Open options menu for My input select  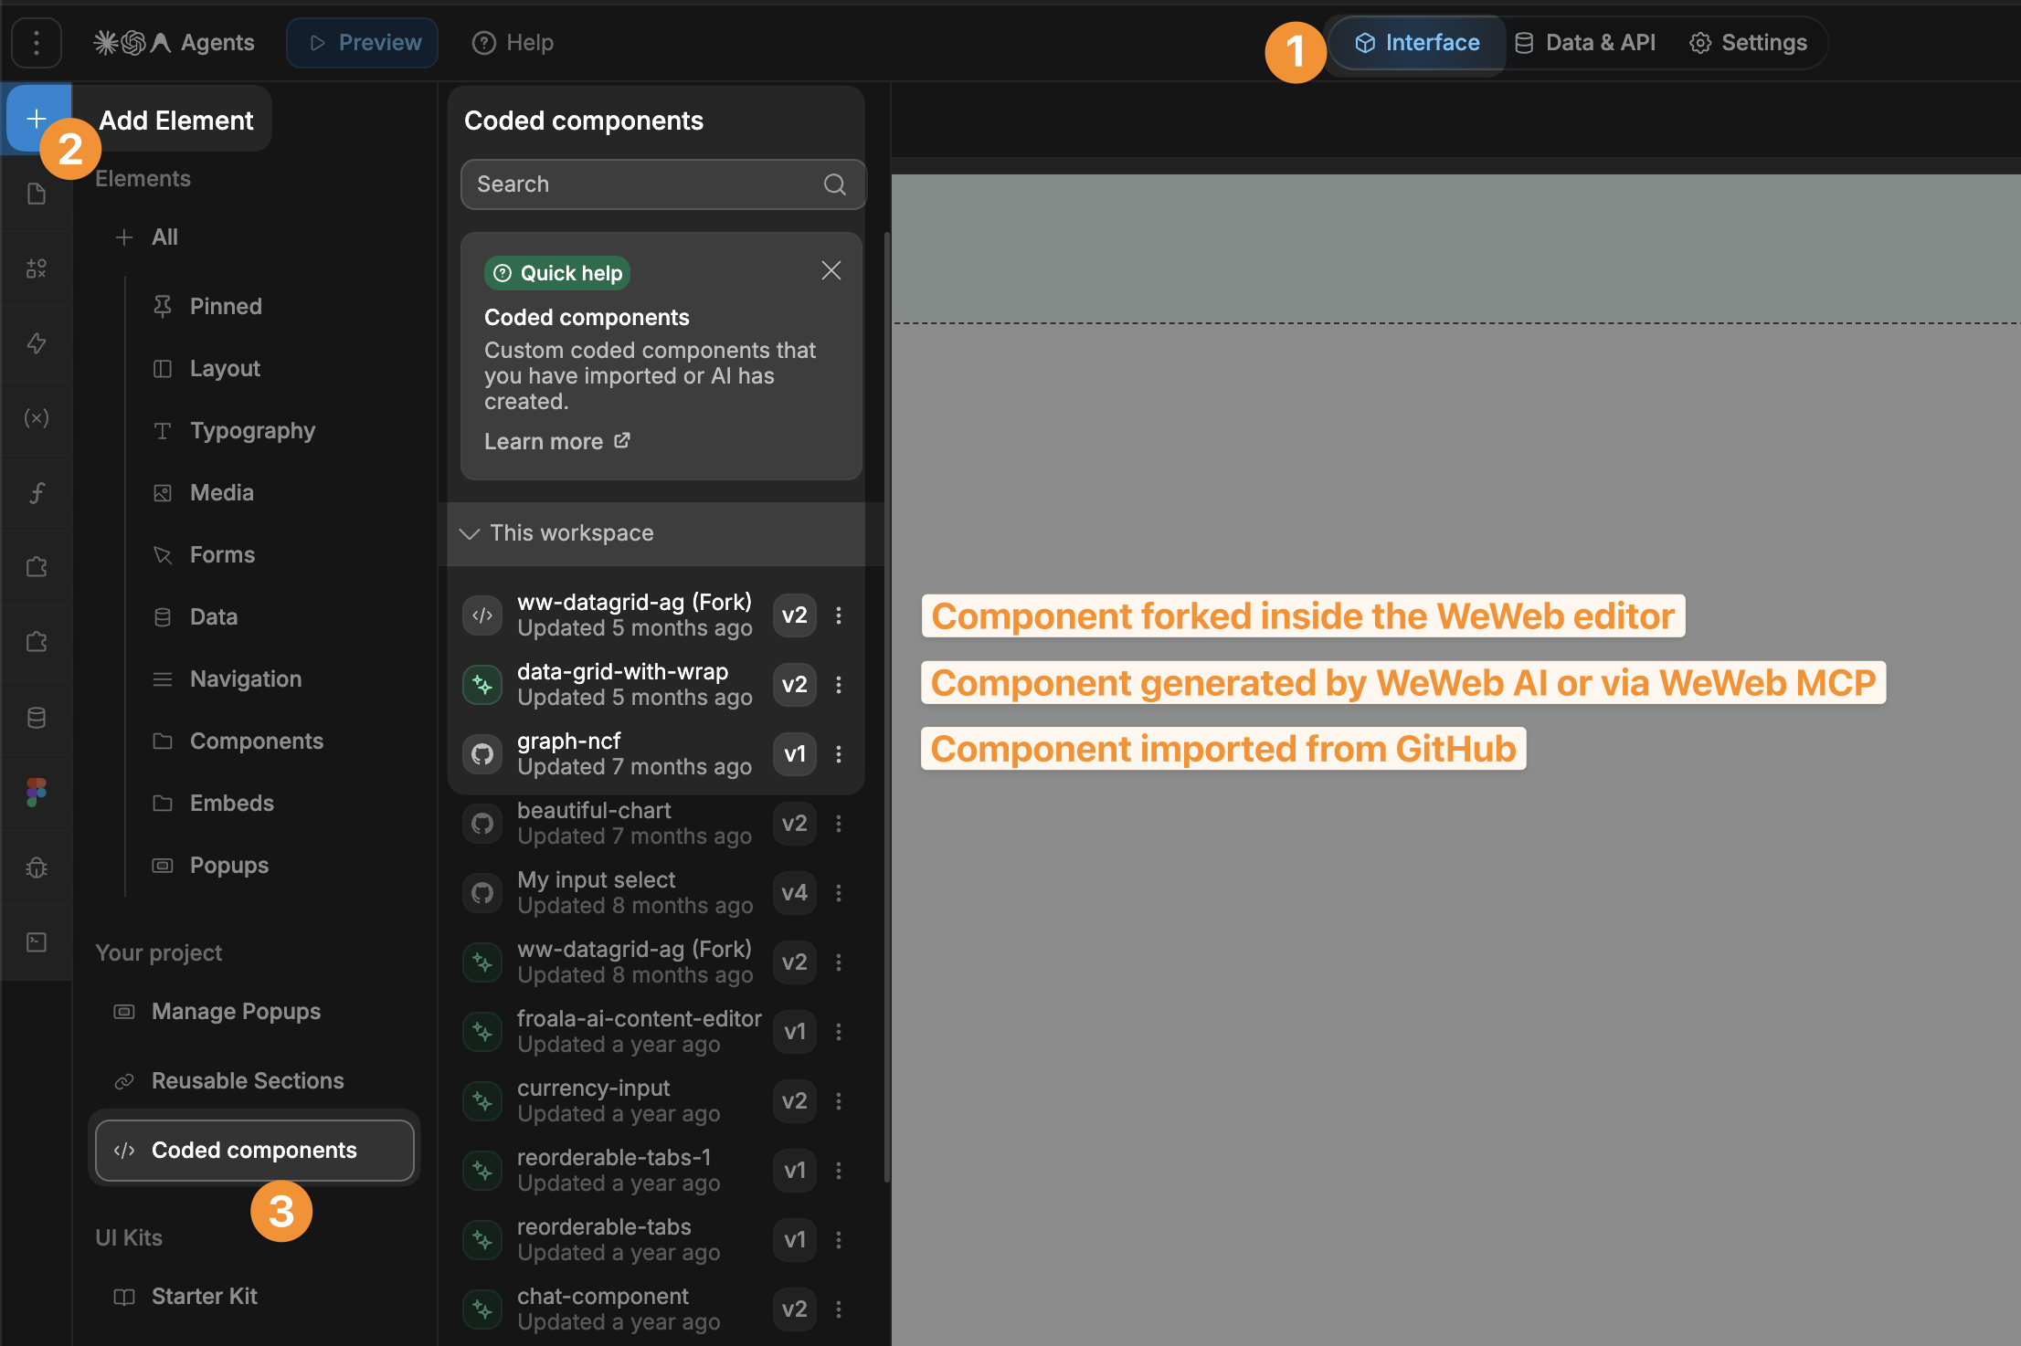[x=839, y=893]
